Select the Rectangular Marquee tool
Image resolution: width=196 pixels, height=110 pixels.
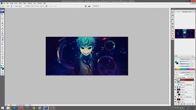[x=2, y=17]
